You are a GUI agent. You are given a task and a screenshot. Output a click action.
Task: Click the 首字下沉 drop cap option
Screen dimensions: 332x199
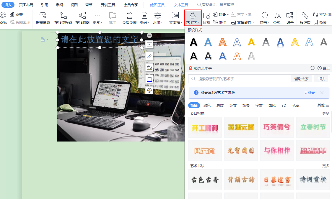pyautogui.click(x=241, y=14)
